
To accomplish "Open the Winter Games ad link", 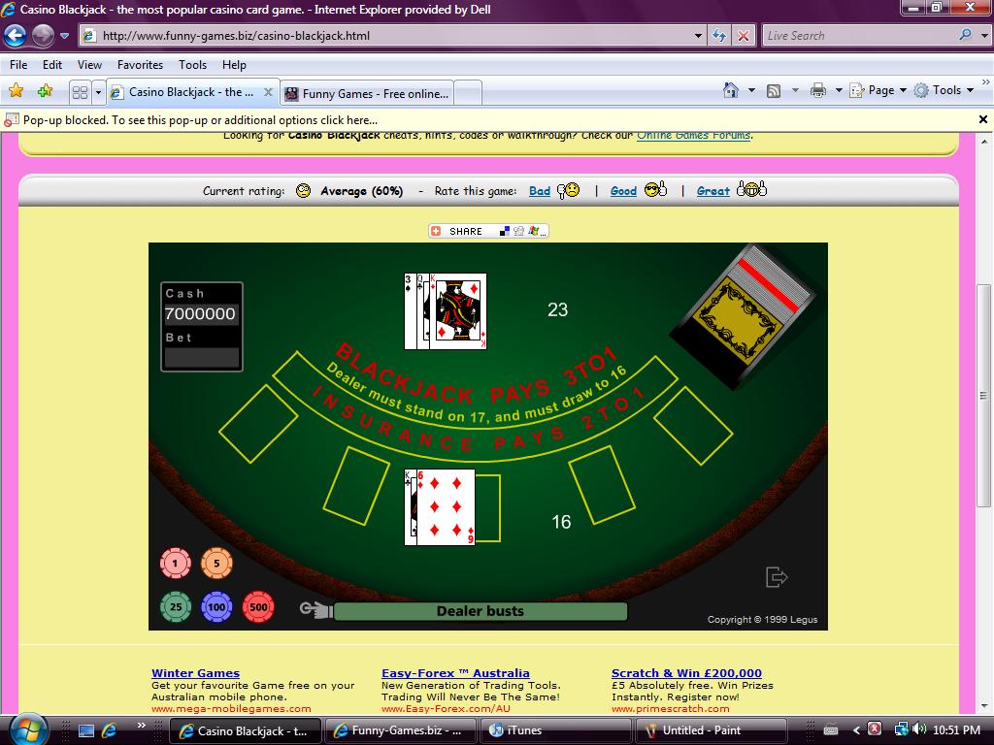I will coord(195,673).
